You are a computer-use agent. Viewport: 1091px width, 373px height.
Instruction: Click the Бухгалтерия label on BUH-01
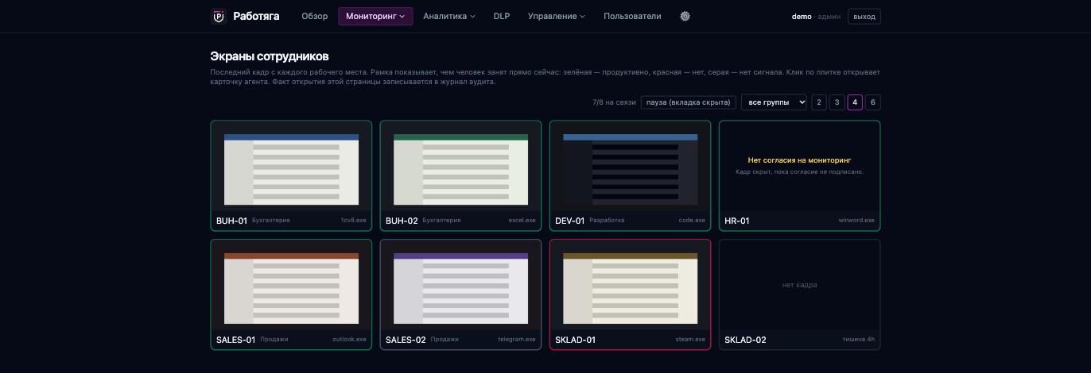click(270, 221)
